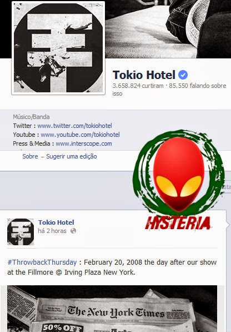Click the Músico/Banda category label
Screen dimensions: 231x332
click(31, 117)
